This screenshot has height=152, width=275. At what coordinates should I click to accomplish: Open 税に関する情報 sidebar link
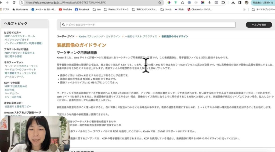coord(13,56)
